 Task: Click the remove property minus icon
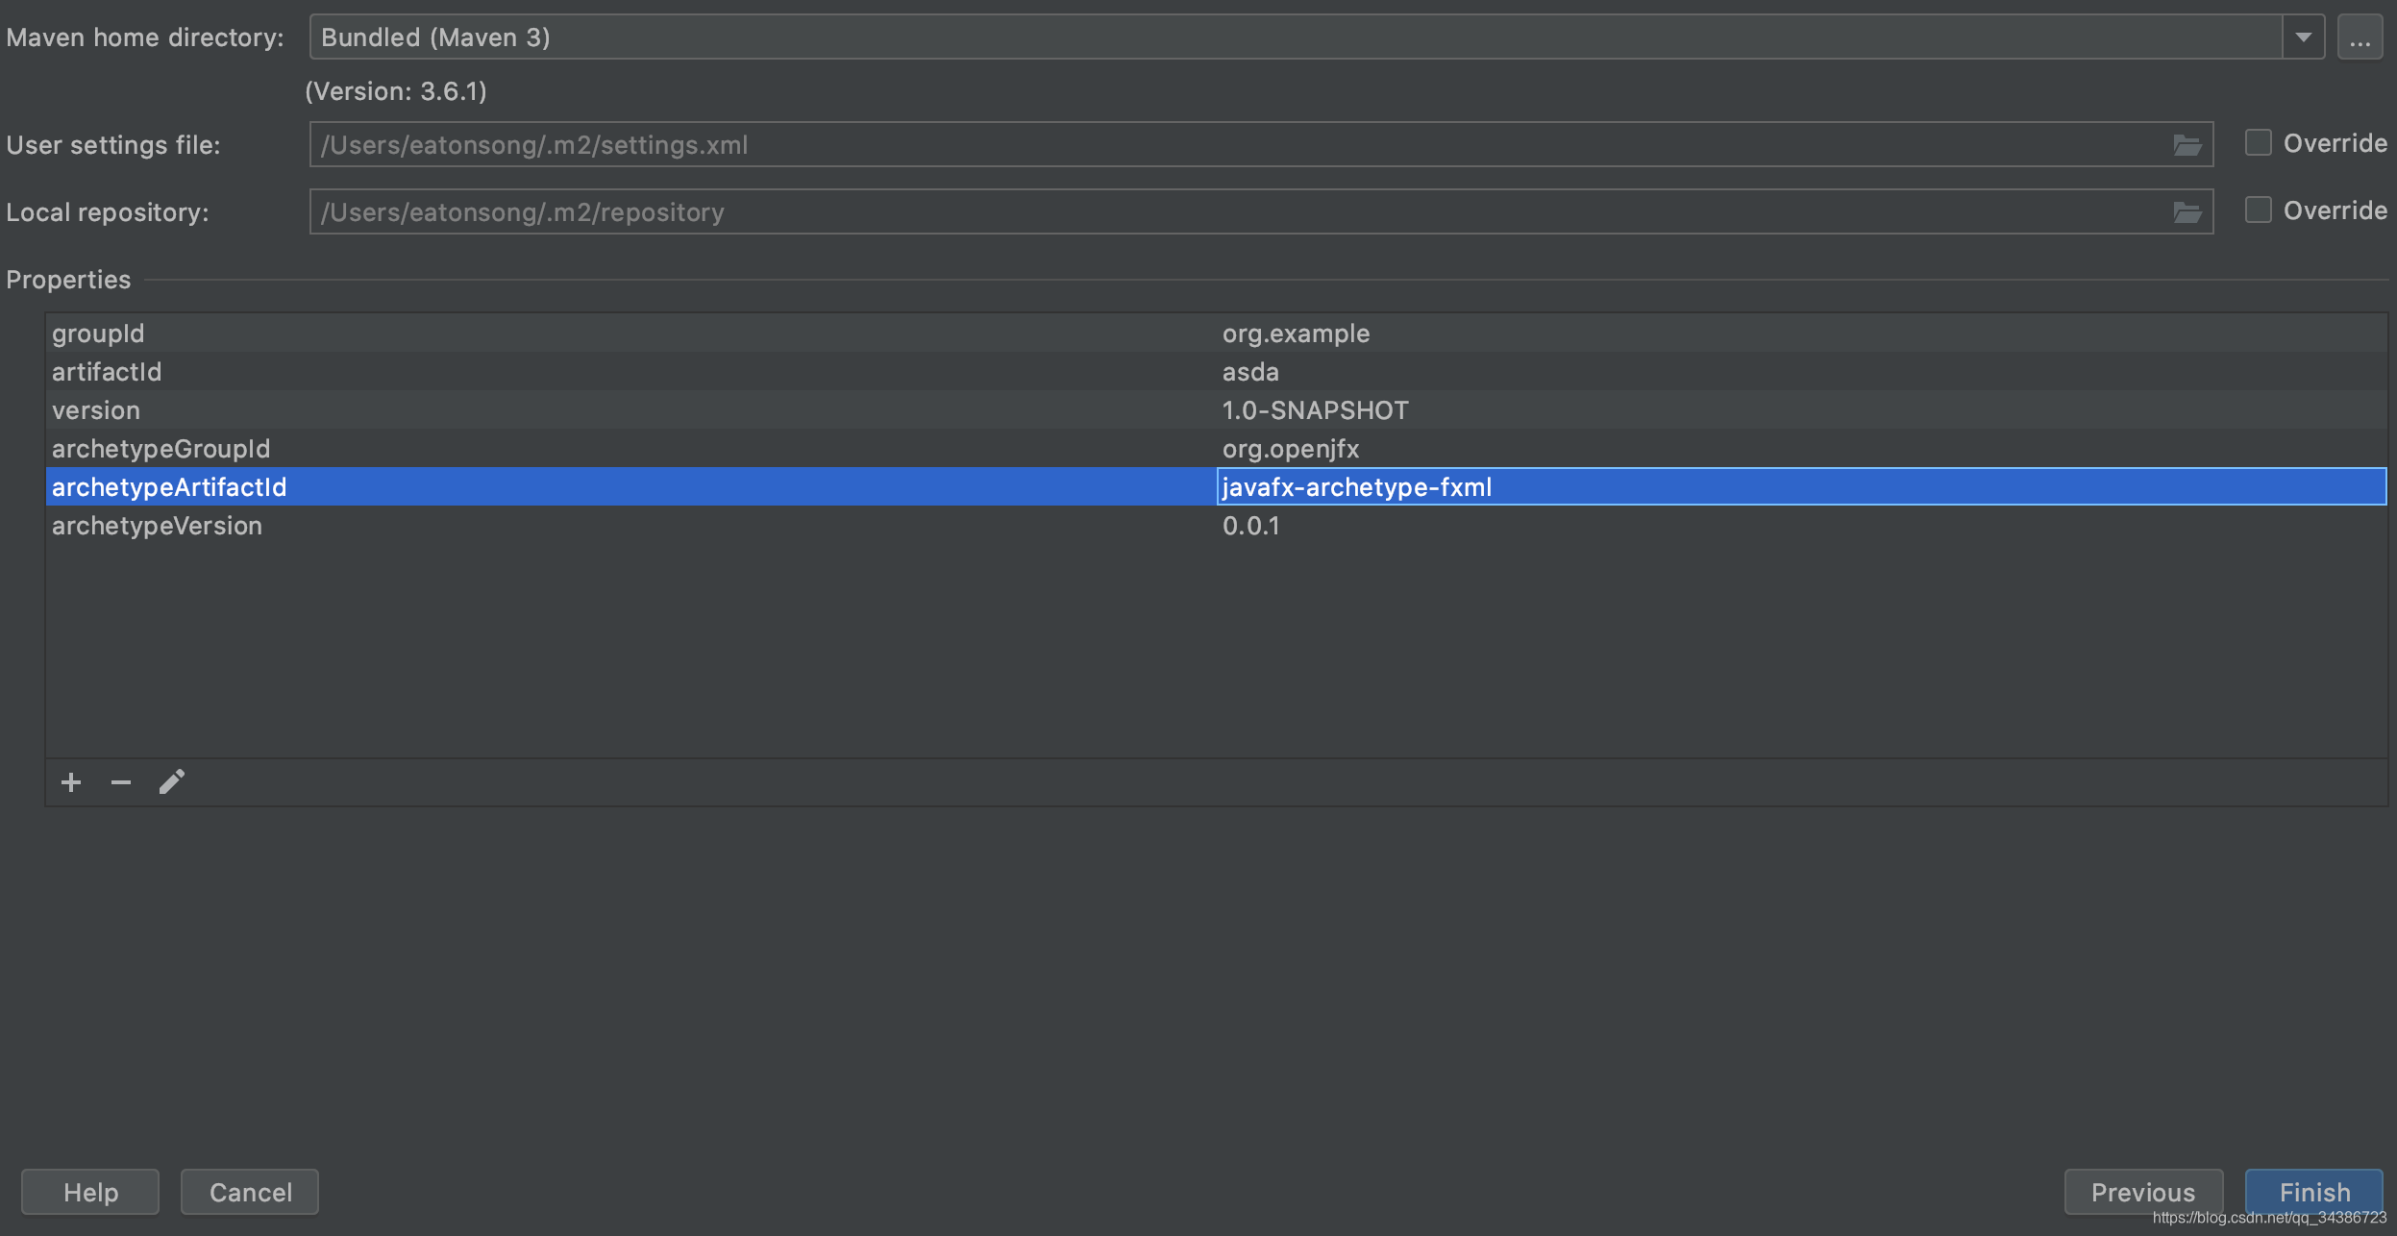click(121, 782)
